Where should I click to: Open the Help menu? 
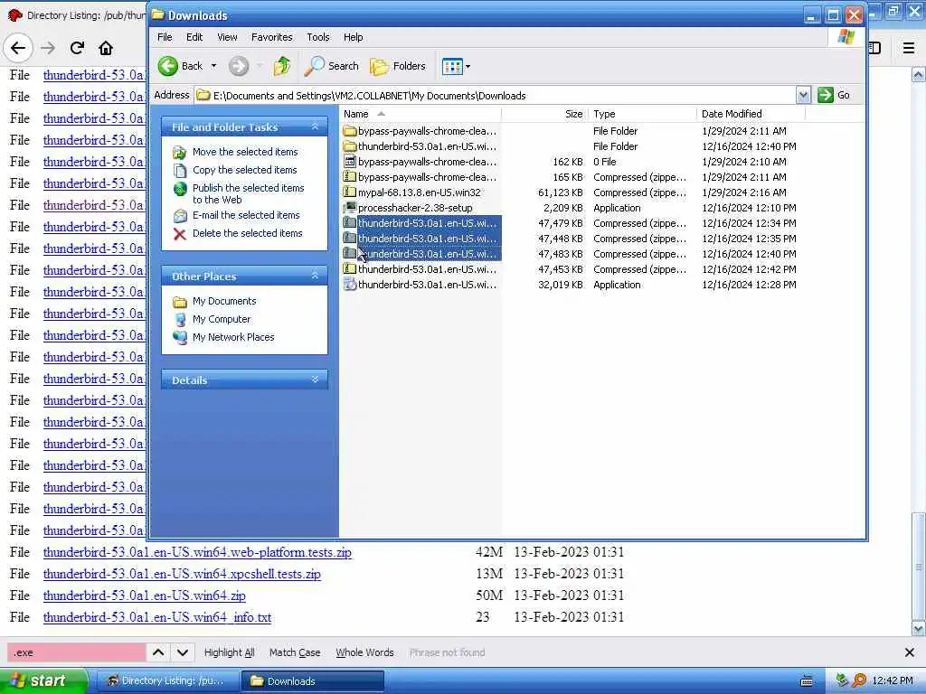pyautogui.click(x=354, y=37)
